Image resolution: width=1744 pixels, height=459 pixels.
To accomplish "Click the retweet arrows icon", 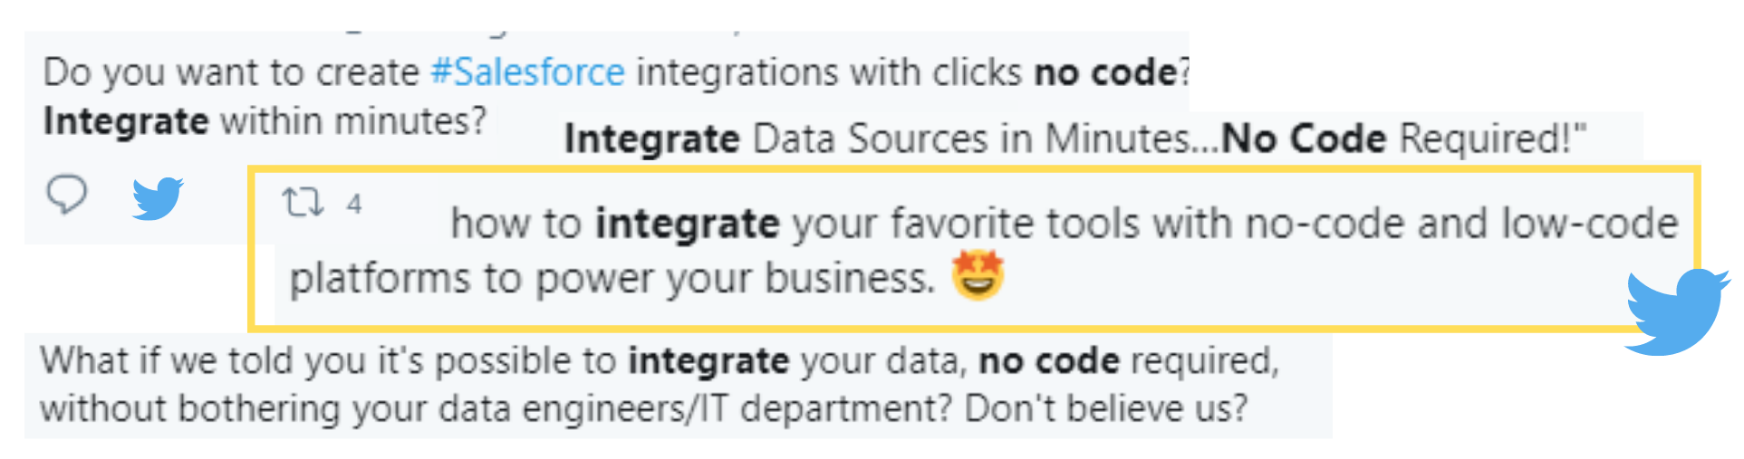I will (303, 202).
